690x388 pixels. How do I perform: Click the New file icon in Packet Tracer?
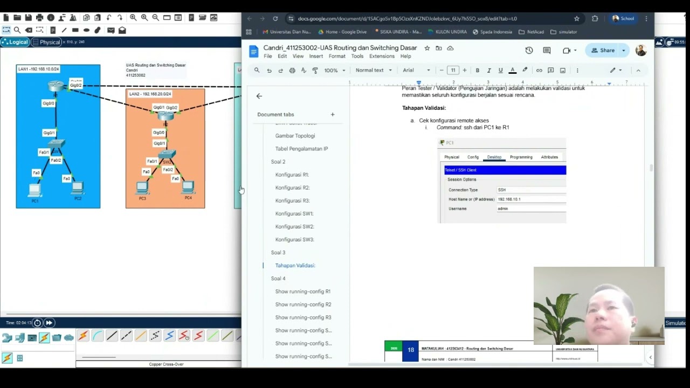click(6, 18)
